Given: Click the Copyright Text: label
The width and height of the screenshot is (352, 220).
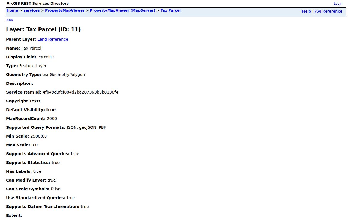Looking at the screenshot, I should [x=23, y=101].
